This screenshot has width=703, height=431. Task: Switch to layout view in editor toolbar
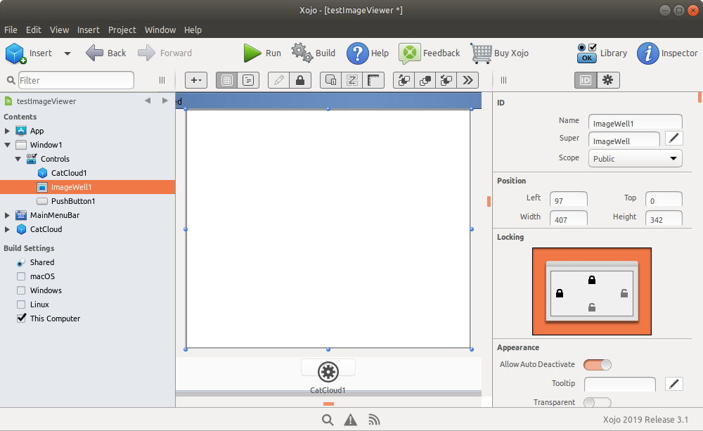click(x=227, y=80)
